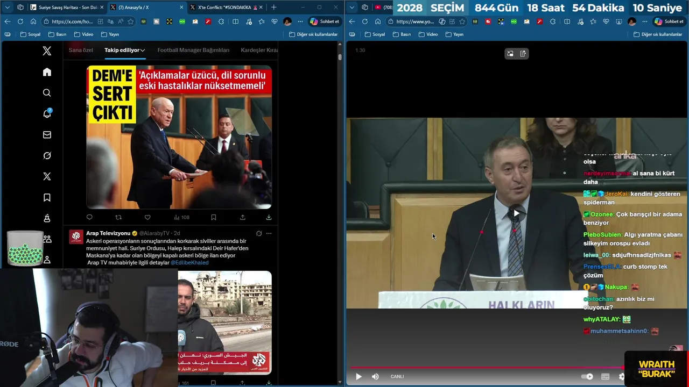Open Arap Televizyonu account name link
Viewport: 689px width, 387px height.
tap(108, 233)
